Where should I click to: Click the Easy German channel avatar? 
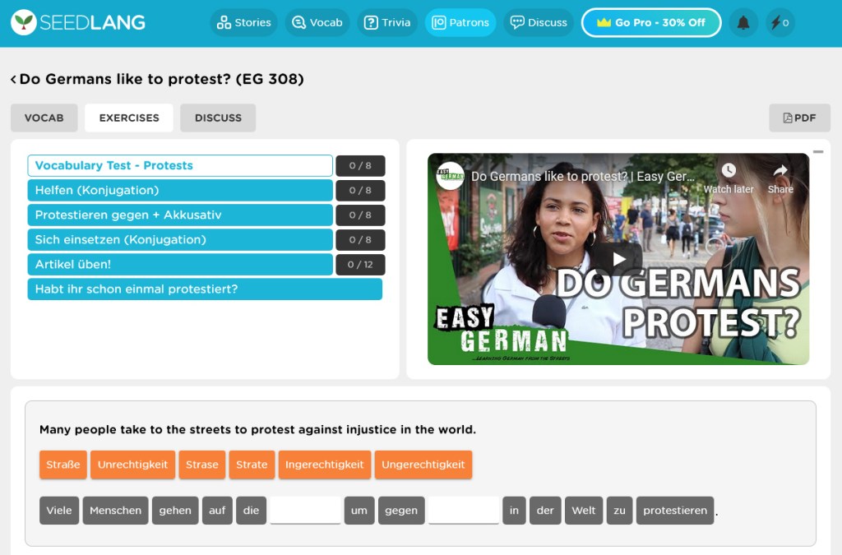pos(451,176)
